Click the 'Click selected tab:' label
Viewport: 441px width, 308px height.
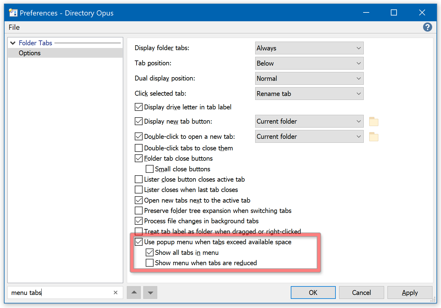(x=160, y=94)
